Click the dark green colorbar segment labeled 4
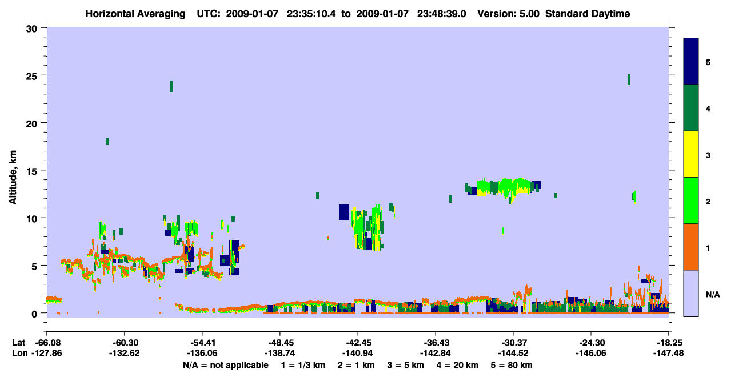This screenshot has width=743, height=381. pyautogui.click(x=691, y=108)
